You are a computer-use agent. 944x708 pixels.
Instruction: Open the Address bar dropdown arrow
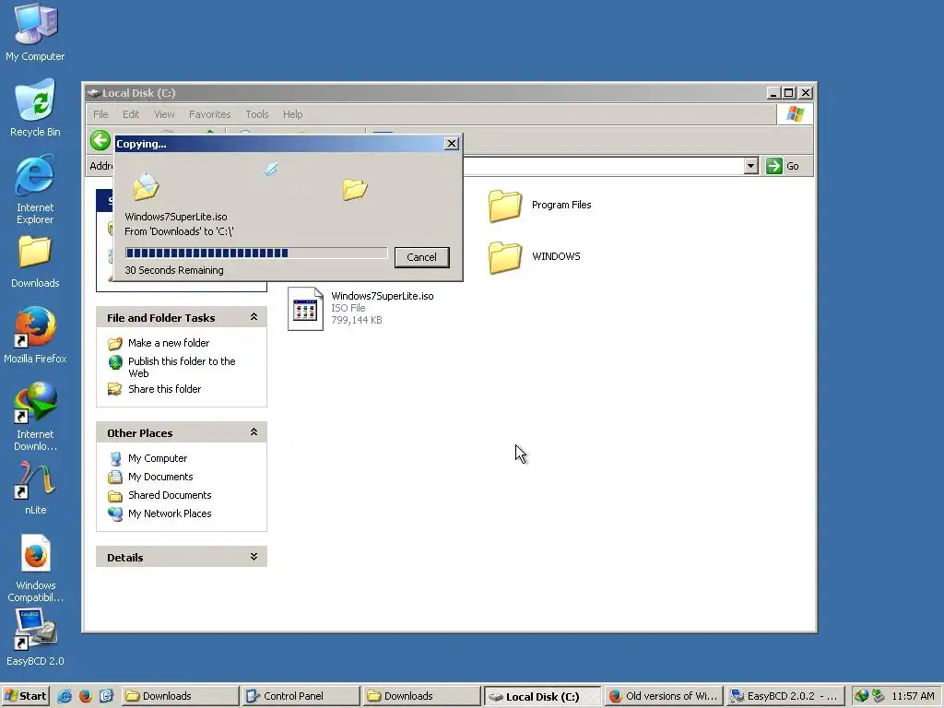click(750, 166)
